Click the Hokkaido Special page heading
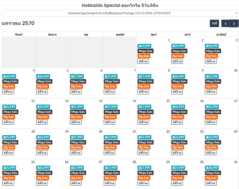Viewport: 239px width, 189px height. (x=120, y=6)
